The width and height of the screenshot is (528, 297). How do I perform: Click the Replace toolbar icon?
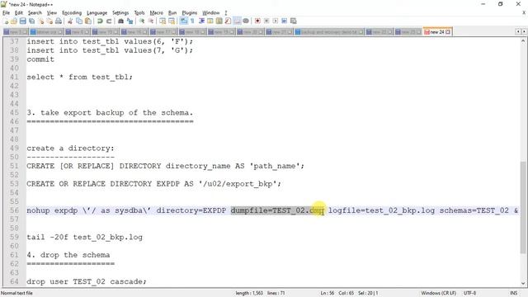[x=130, y=21]
